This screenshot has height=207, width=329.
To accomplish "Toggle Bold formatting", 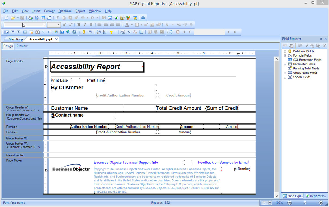I will coord(79,25).
